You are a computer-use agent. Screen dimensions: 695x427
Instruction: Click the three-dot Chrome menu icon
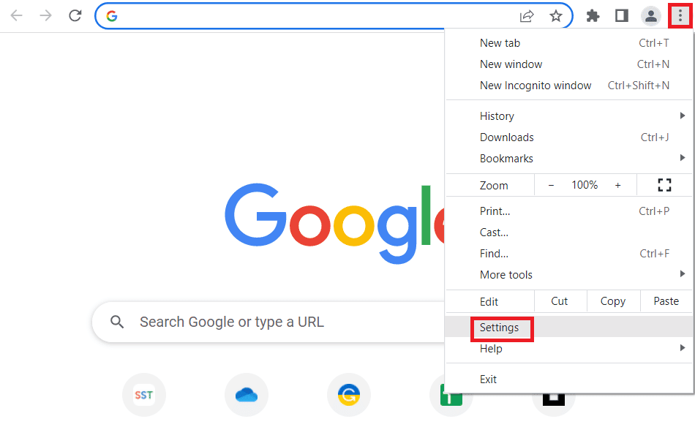click(680, 15)
